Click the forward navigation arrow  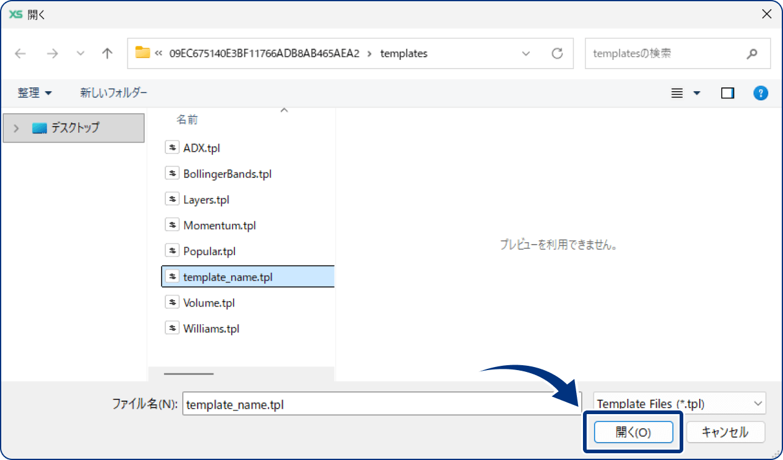coord(52,53)
